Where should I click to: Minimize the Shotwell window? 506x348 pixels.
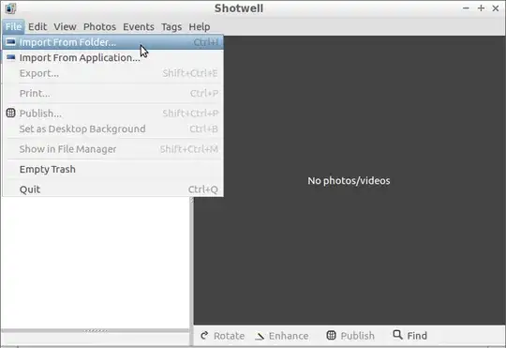point(466,8)
